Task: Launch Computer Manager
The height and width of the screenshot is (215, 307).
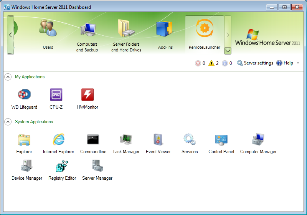Action: pos(258,144)
